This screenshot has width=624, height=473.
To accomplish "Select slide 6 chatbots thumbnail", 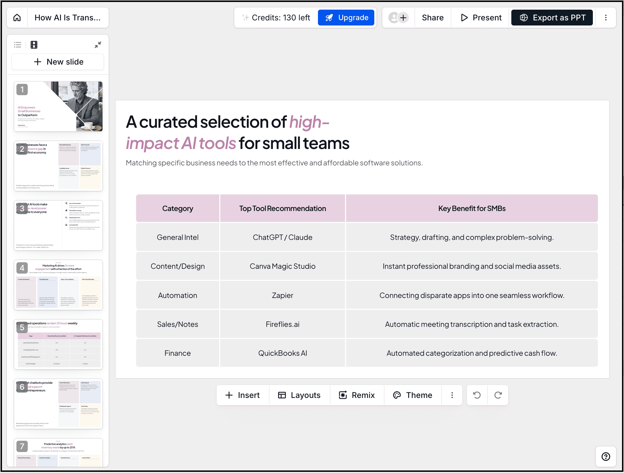I will coord(58,404).
